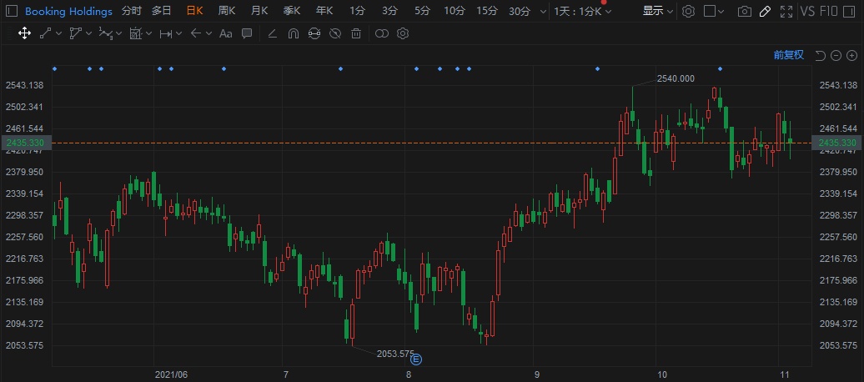Enable the magnet snap tool

point(294,33)
